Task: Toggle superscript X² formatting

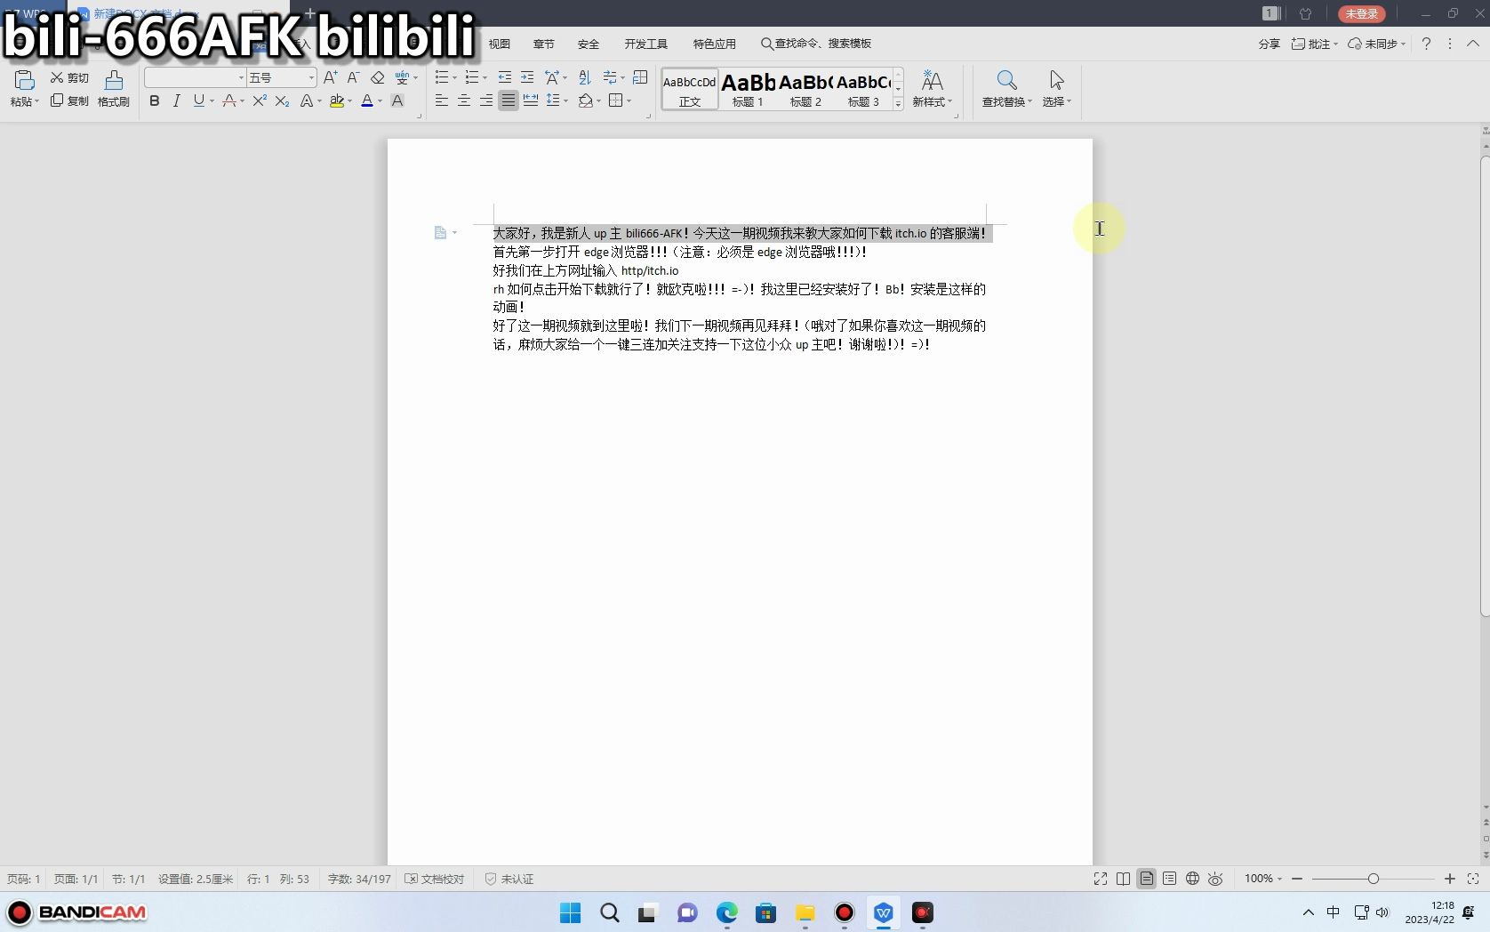Action: click(260, 101)
